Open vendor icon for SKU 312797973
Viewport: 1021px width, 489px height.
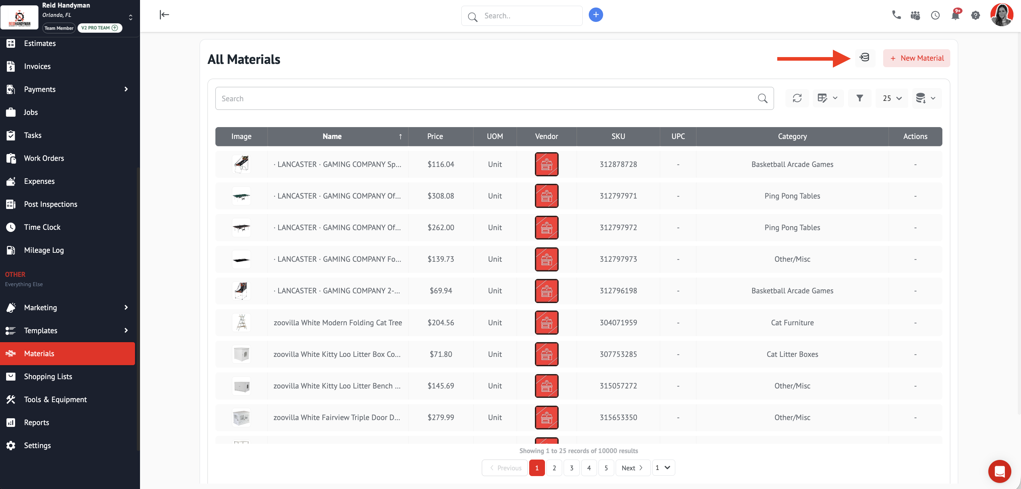tap(546, 259)
